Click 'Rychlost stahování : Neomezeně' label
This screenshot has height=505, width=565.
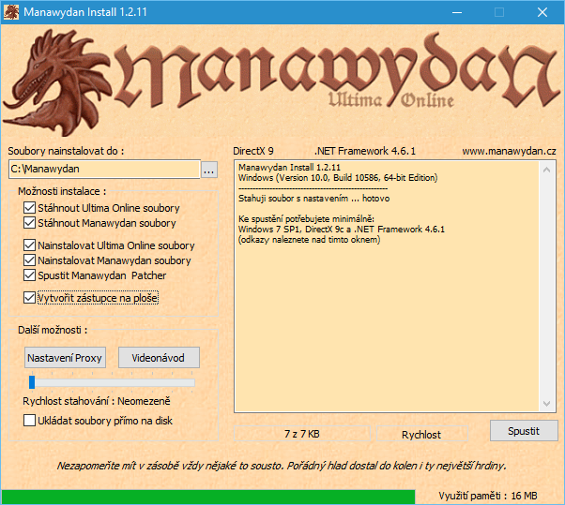coord(97,401)
